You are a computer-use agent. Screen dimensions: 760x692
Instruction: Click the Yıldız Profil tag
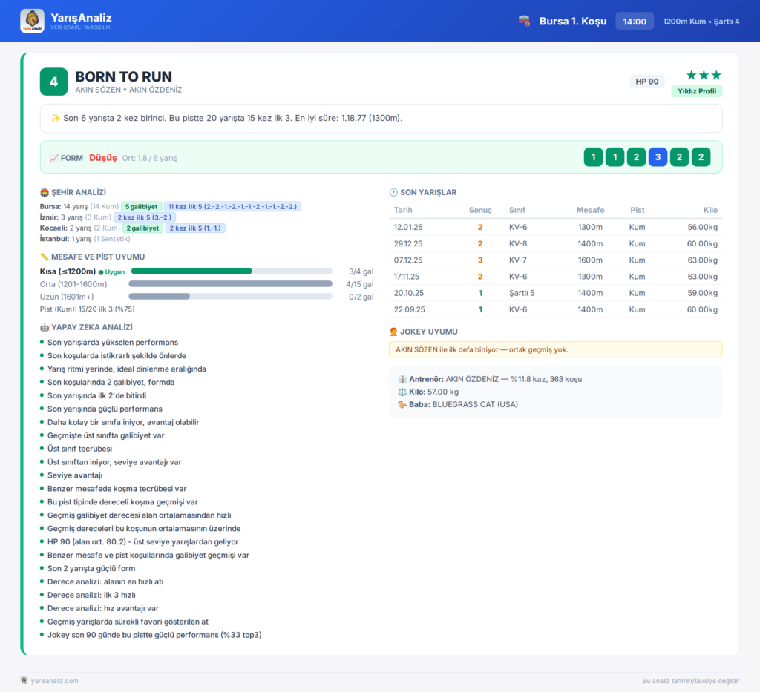click(696, 91)
